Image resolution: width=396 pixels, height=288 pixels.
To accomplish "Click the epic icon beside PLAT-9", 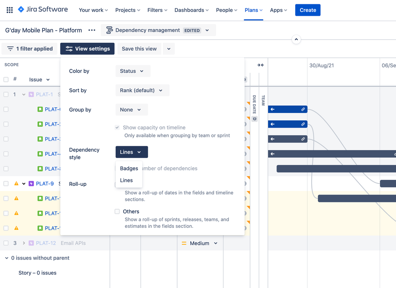I will click(x=31, y=183).
